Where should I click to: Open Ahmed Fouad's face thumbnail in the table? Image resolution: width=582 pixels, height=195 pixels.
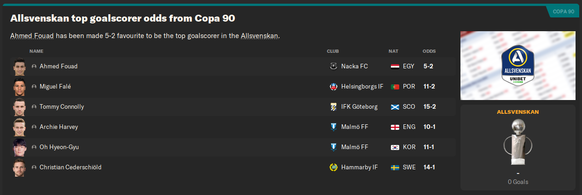click(x=19, y=67)
